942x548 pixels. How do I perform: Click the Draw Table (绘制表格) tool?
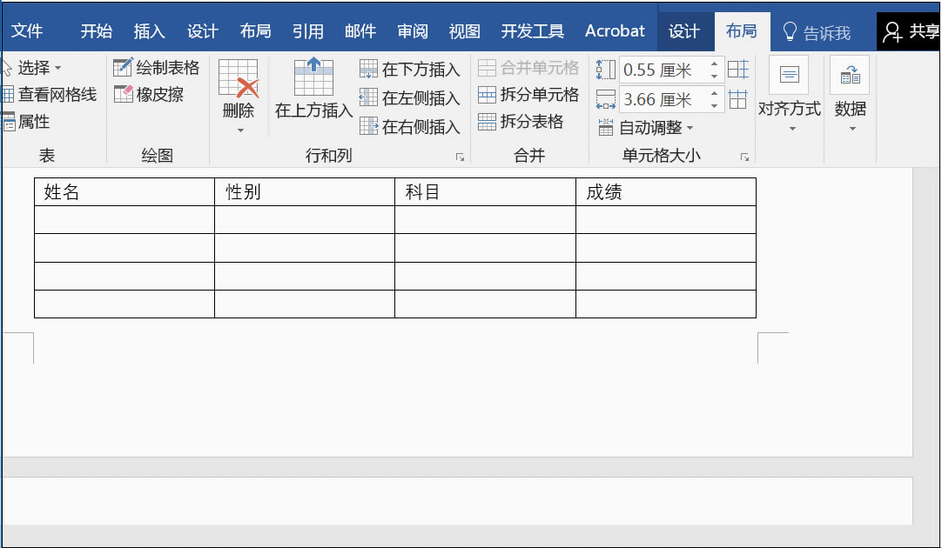pyautogui.click(x=156, y=68)
